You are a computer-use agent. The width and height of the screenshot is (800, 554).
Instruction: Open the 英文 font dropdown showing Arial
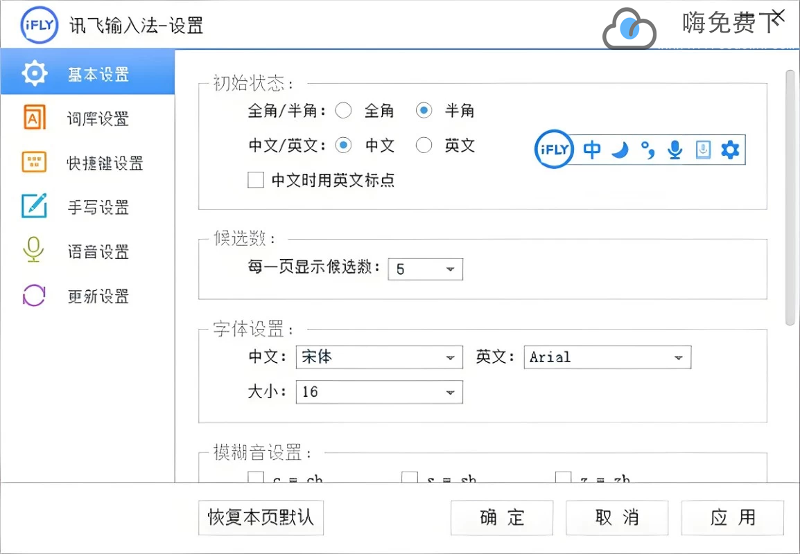pyautogui.click(x=607, y=357)
